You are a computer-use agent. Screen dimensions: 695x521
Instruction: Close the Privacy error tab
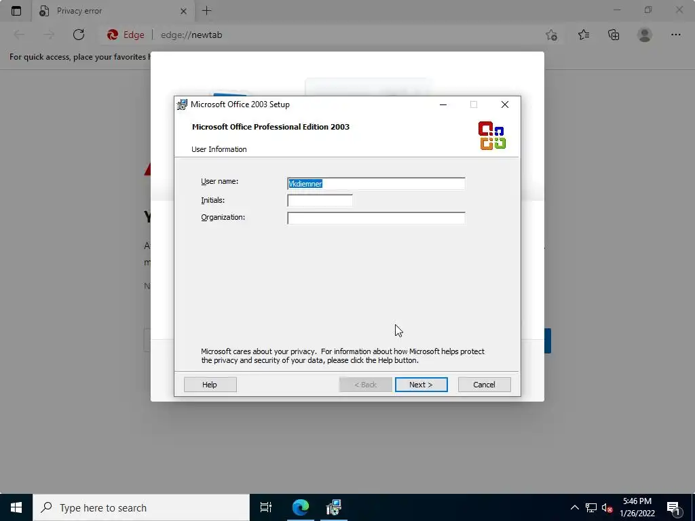pos(183,11)
